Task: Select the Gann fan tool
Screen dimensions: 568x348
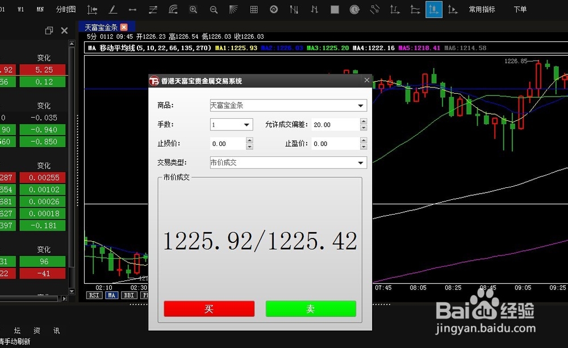Action: click(x=233, y=10)
